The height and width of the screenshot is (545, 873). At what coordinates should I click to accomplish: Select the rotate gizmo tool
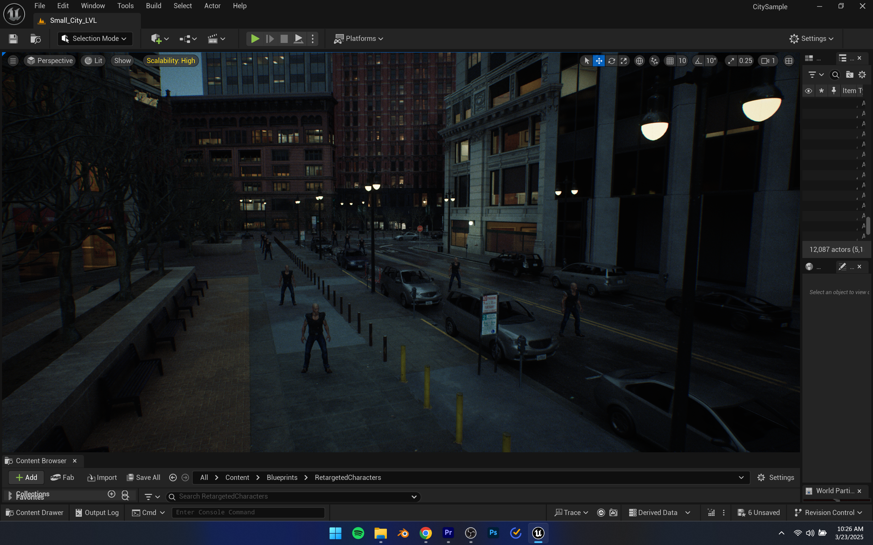(x=611, y=61)
